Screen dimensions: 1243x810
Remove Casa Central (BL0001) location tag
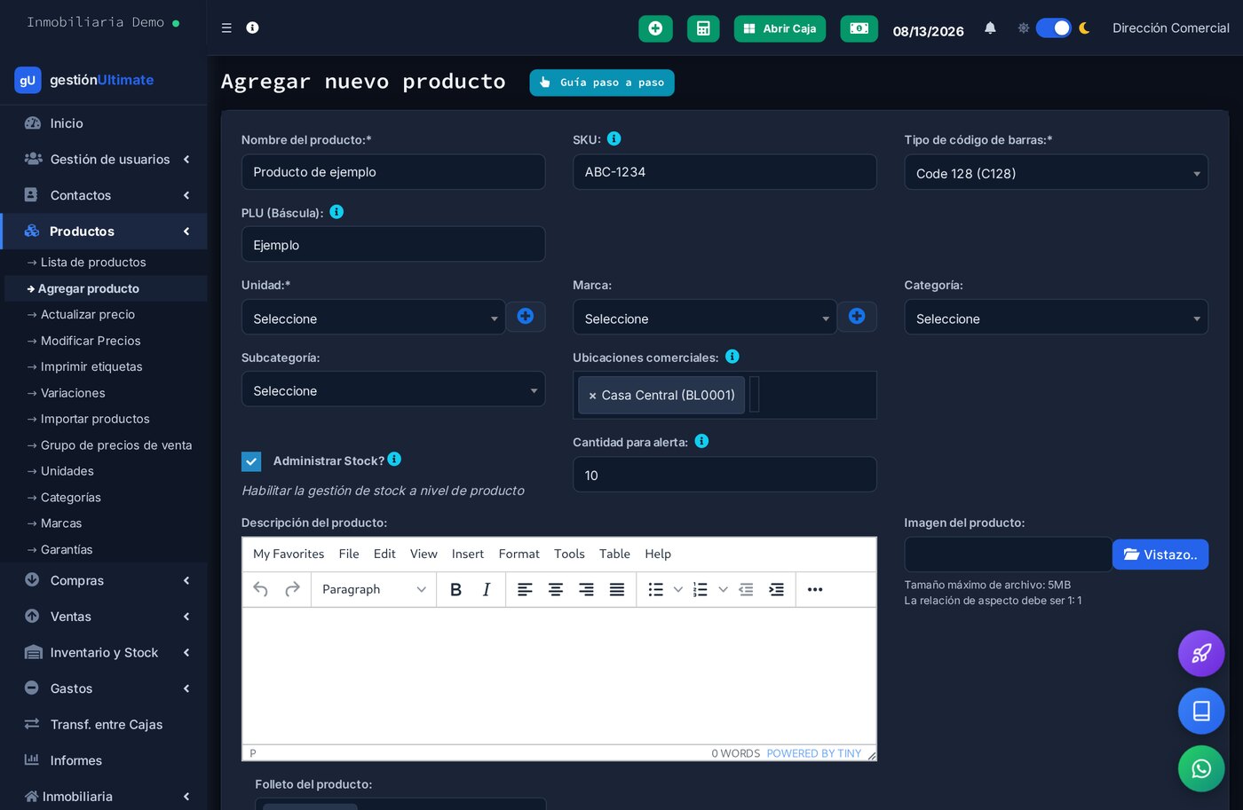coord(592,396)
